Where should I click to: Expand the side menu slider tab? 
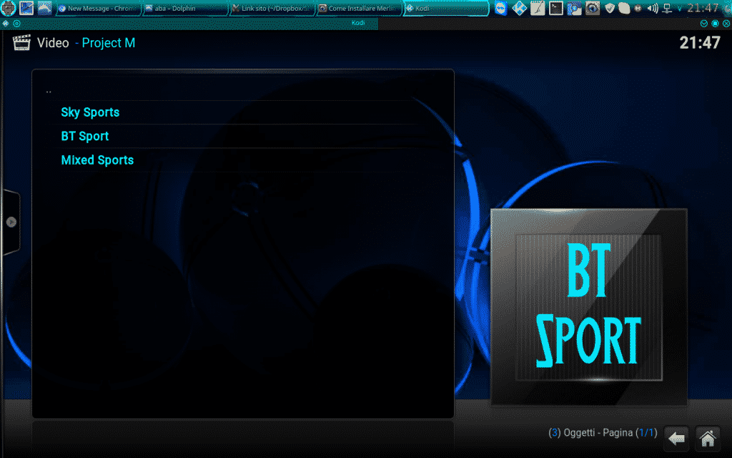point(11,222)
